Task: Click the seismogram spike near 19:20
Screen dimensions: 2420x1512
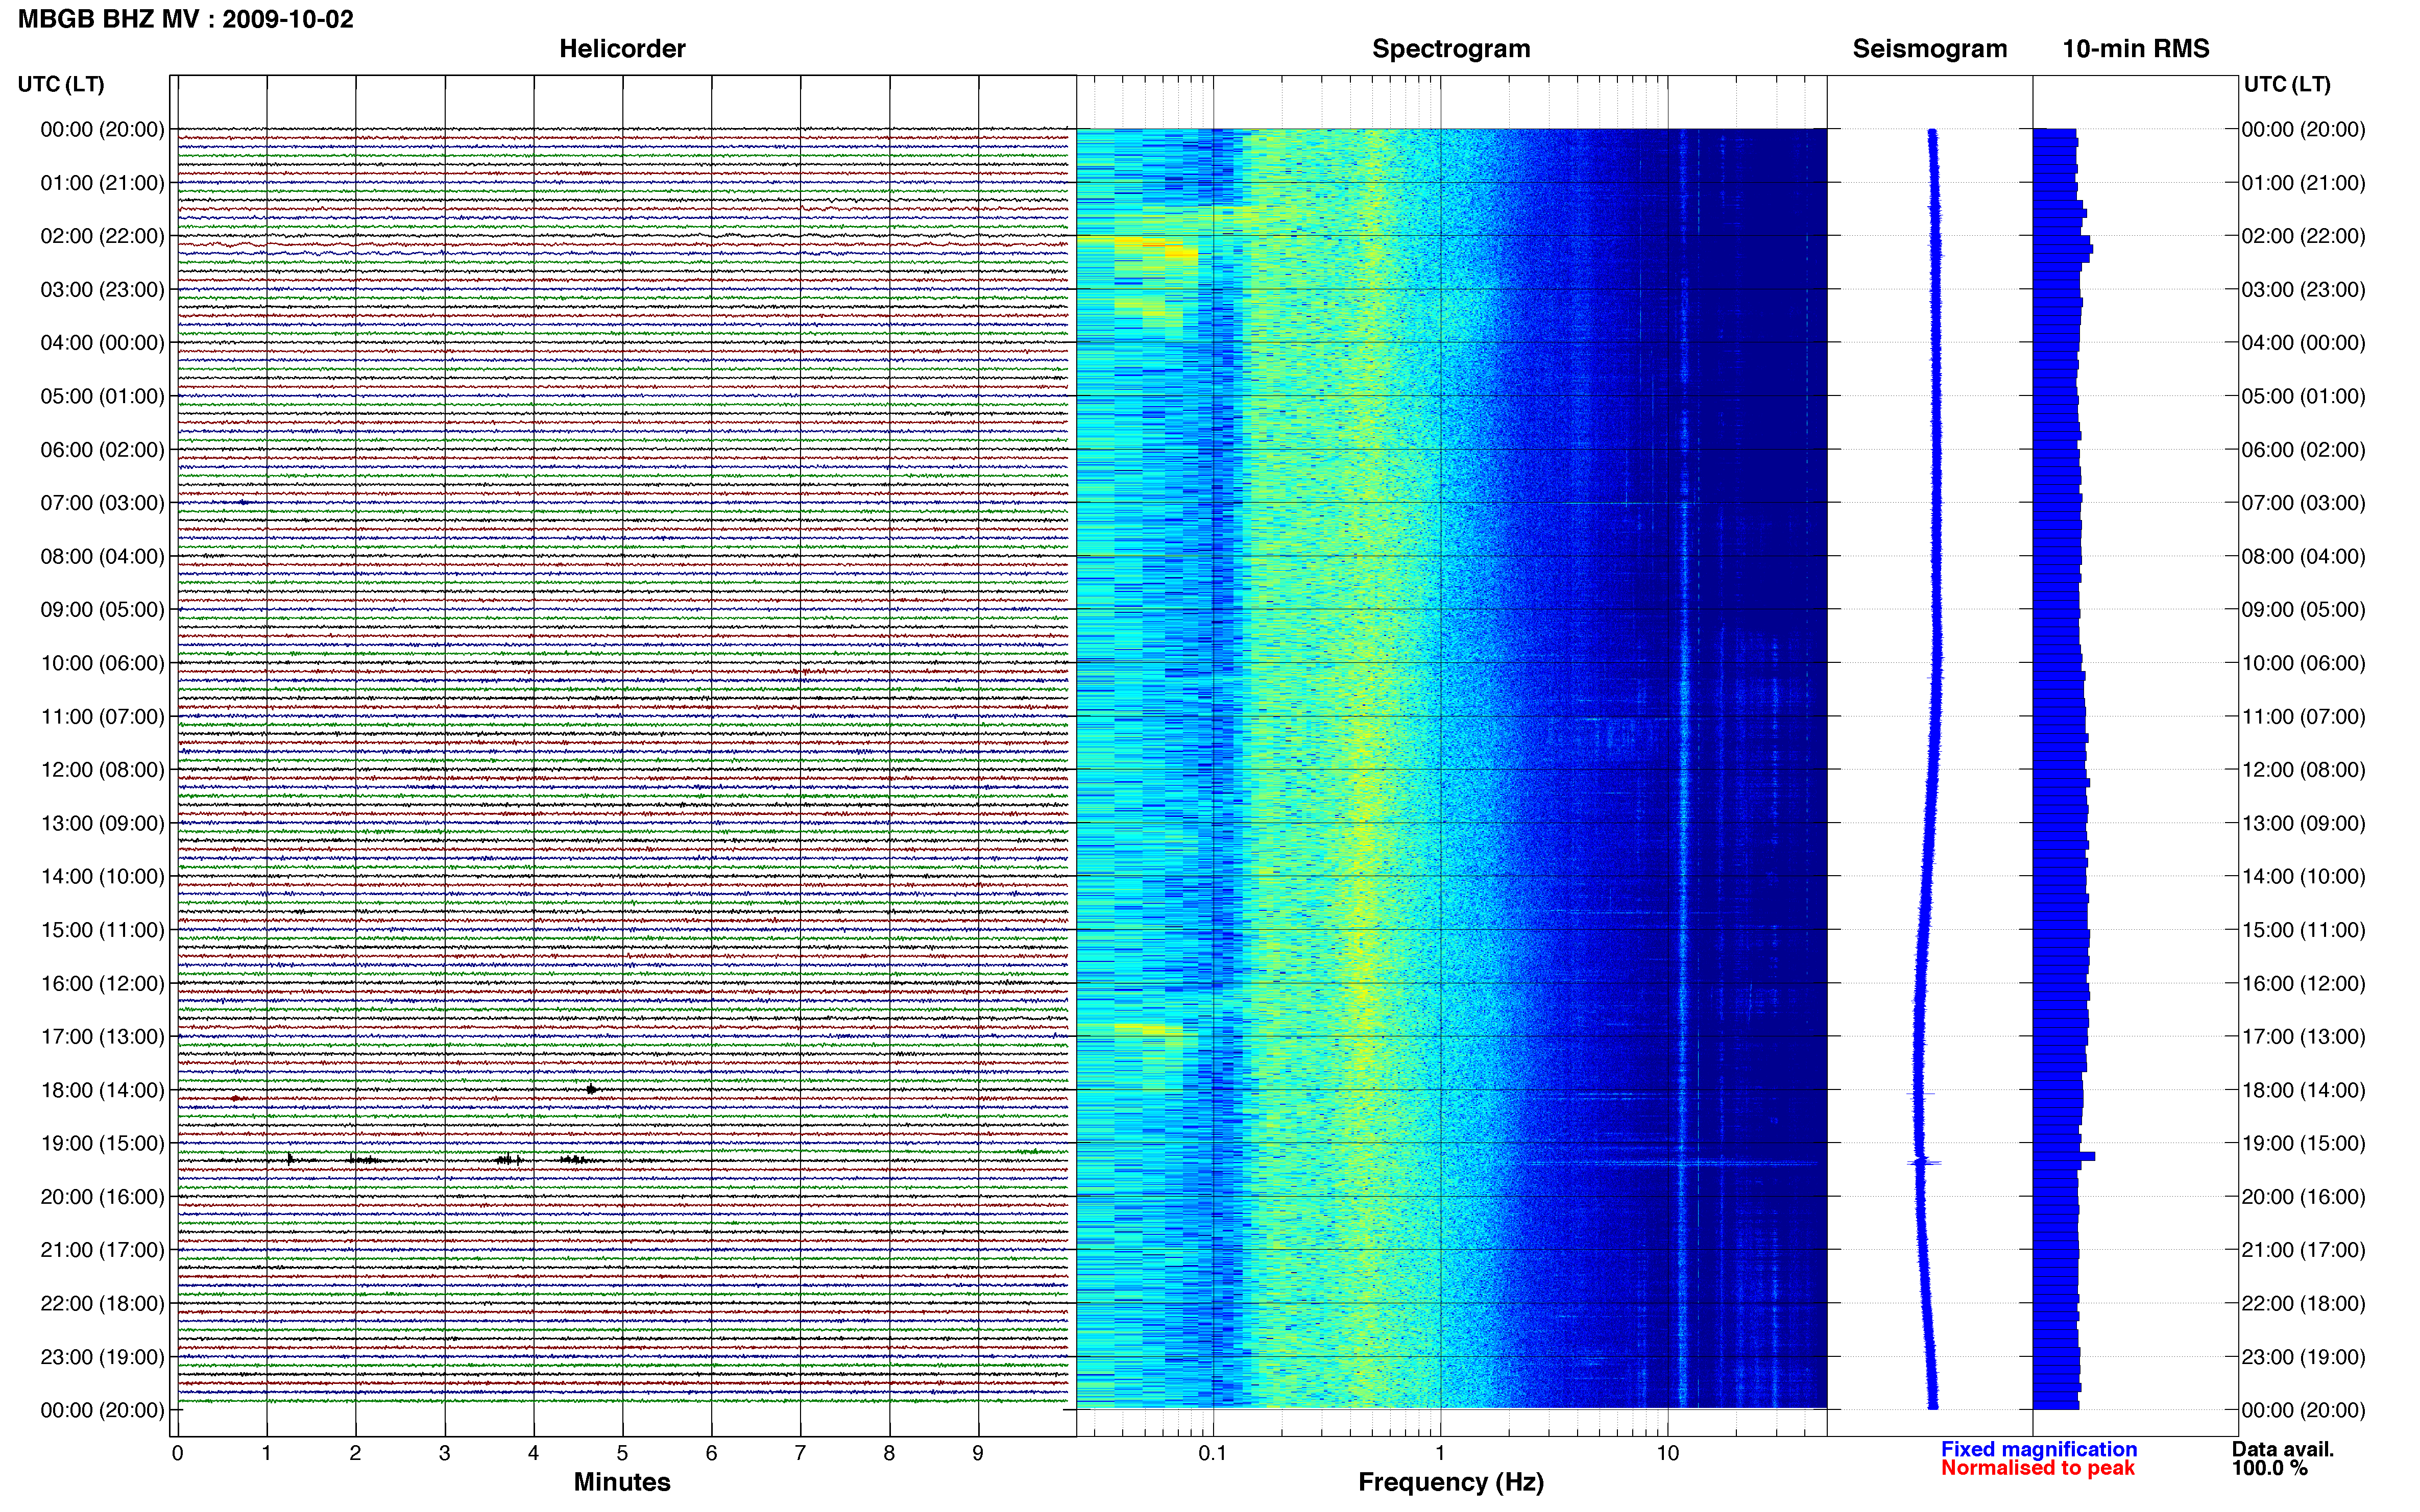Action: (1924, 1162)
